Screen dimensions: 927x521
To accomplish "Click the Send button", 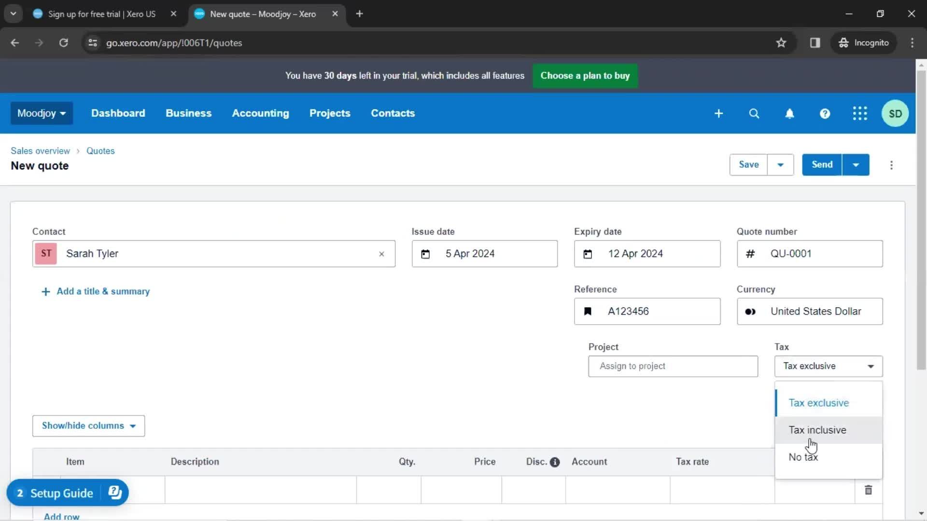I will [822, 165].
